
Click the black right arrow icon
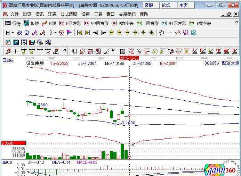[103, 33]
